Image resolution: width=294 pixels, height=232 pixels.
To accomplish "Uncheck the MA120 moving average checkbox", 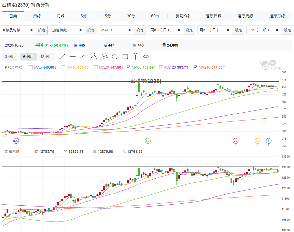I will (161, 67).
